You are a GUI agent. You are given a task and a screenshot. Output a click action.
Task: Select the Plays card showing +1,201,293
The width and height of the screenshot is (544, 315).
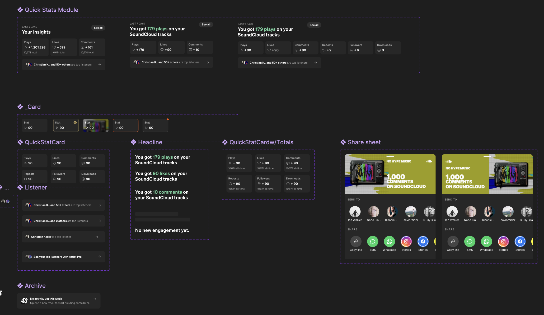coord(35,47)
